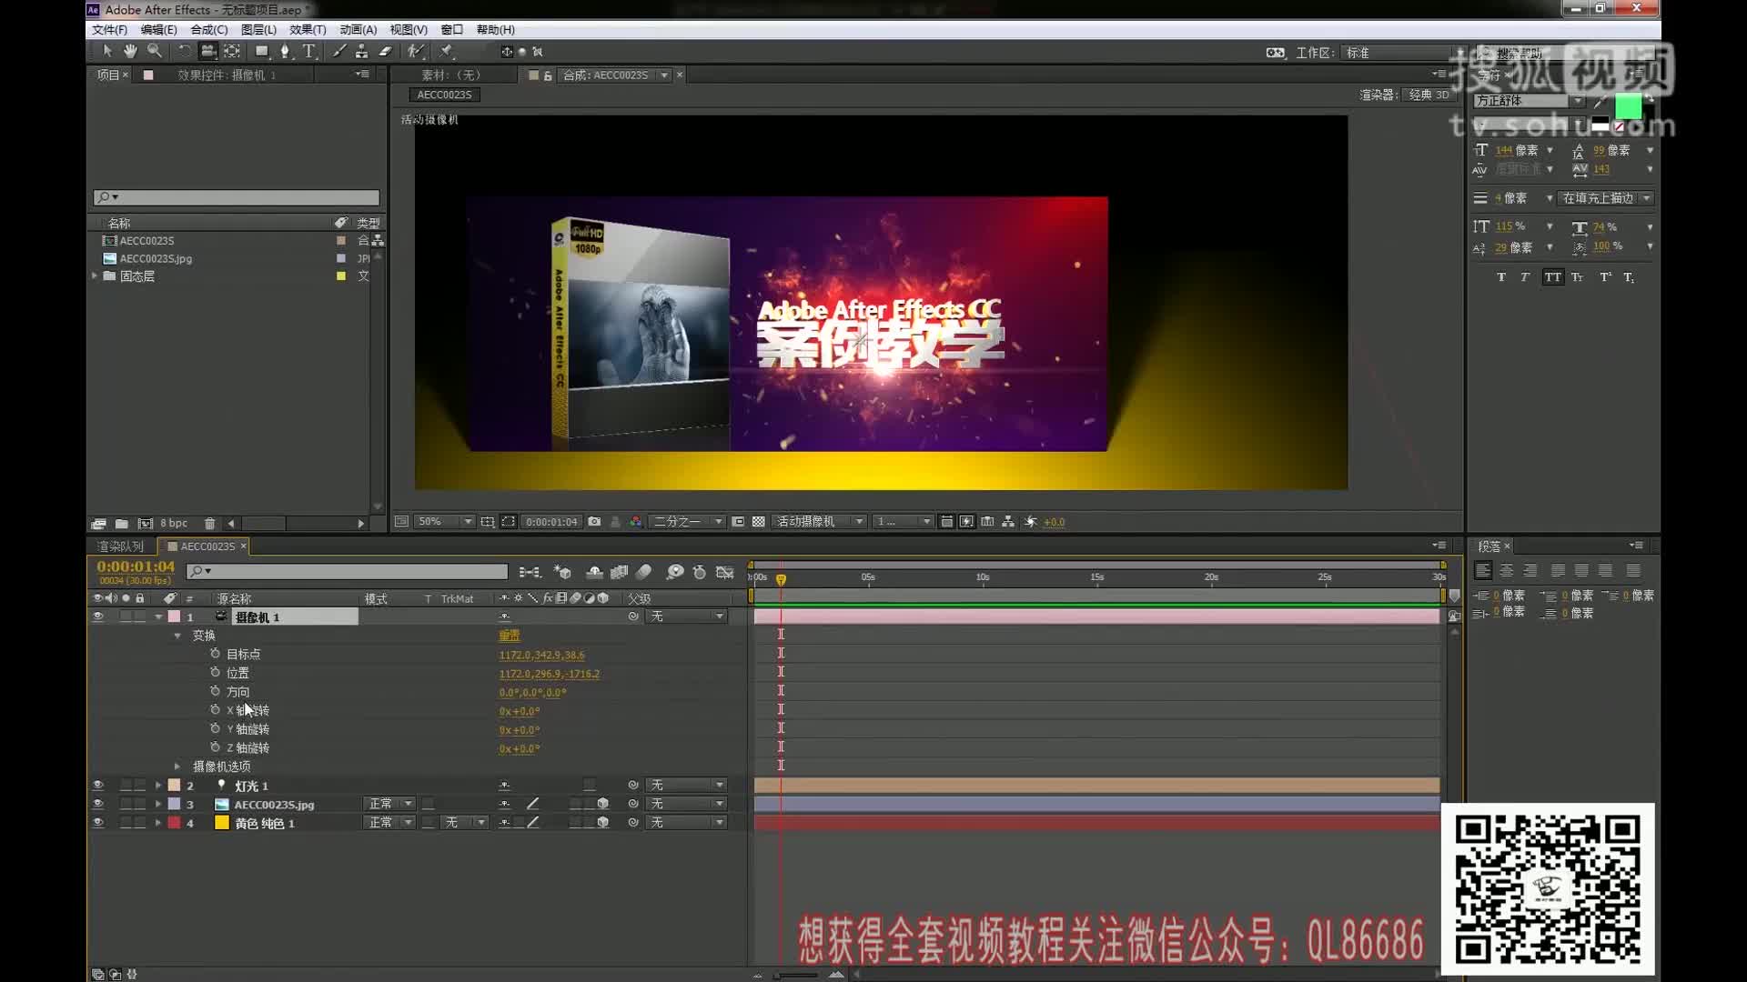Collapse the 变换 property group
The image size is (1747, 982).
pos(177,636)
